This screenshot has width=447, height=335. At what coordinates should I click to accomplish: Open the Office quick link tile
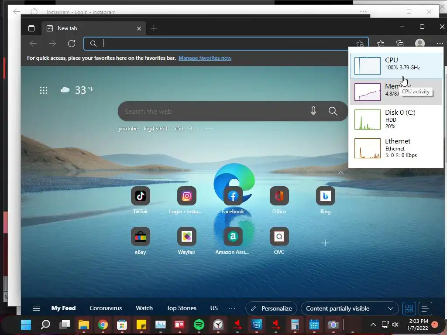click(279, 196)
